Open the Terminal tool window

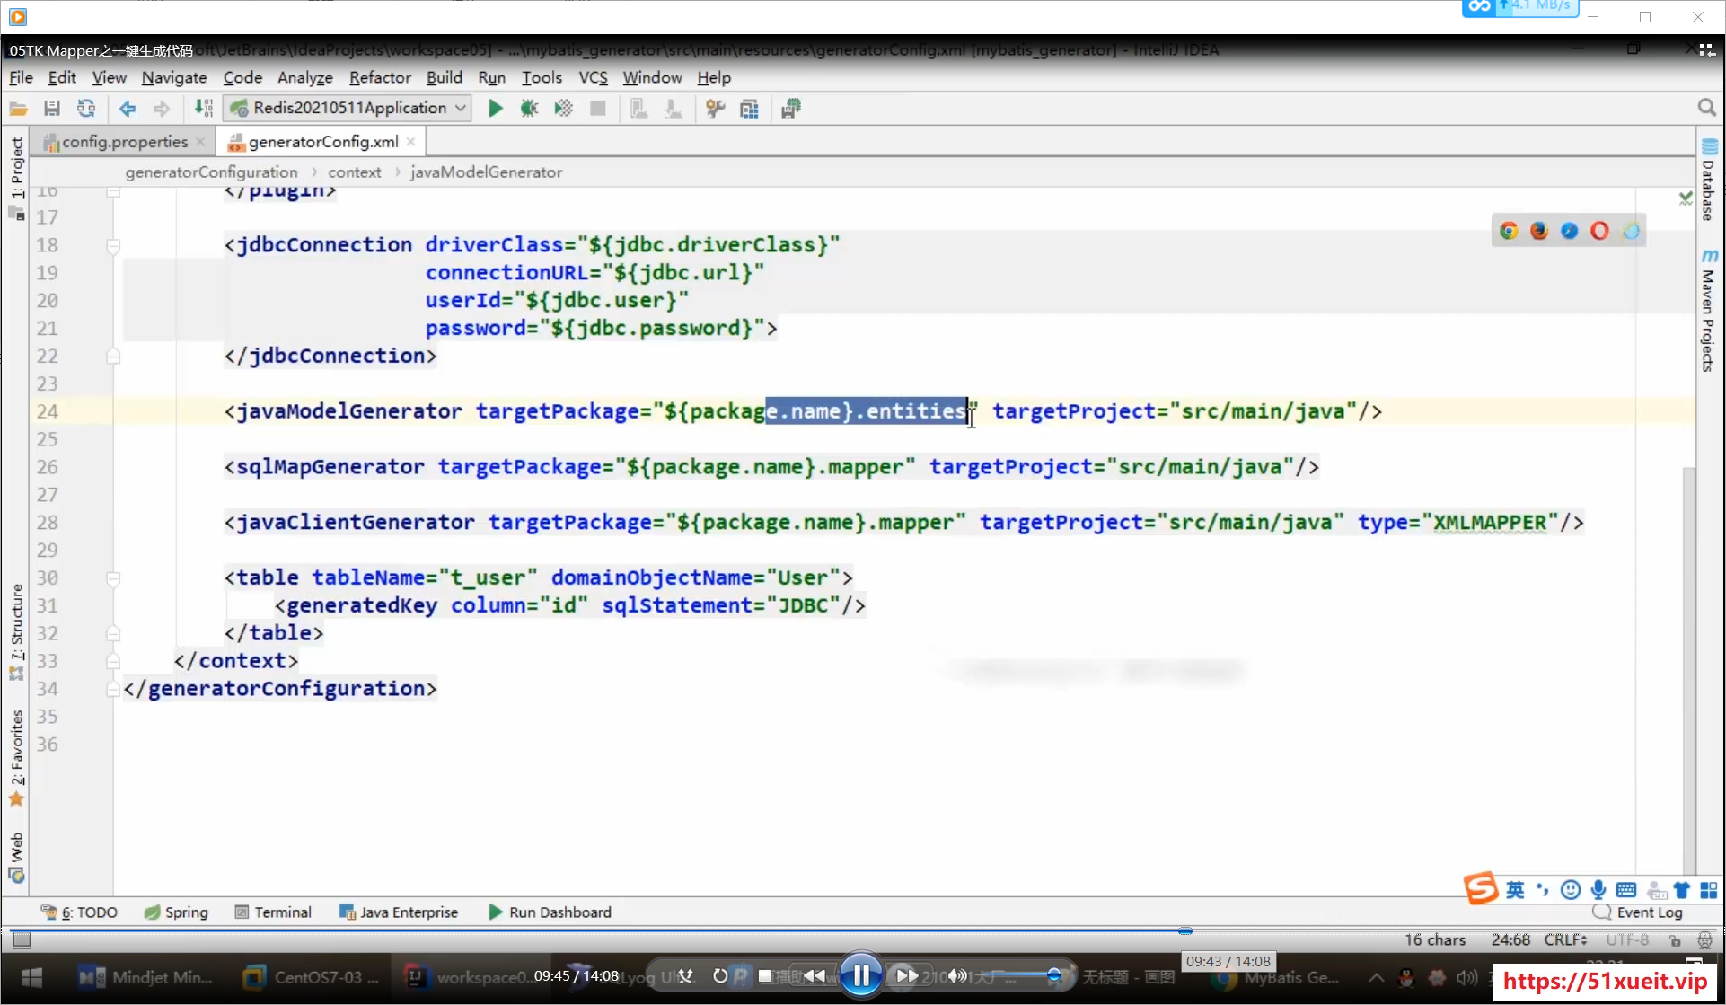point(274,912)
